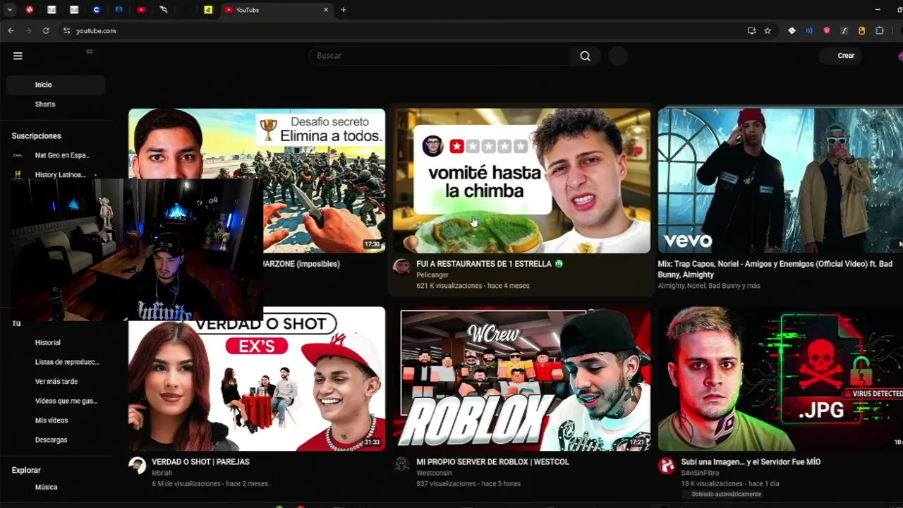
Task: Click the yellow extension icon in toolbar
Action: click(x=861, y=31)
